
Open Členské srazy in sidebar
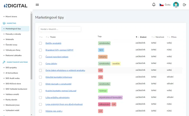tap(11, 45)
